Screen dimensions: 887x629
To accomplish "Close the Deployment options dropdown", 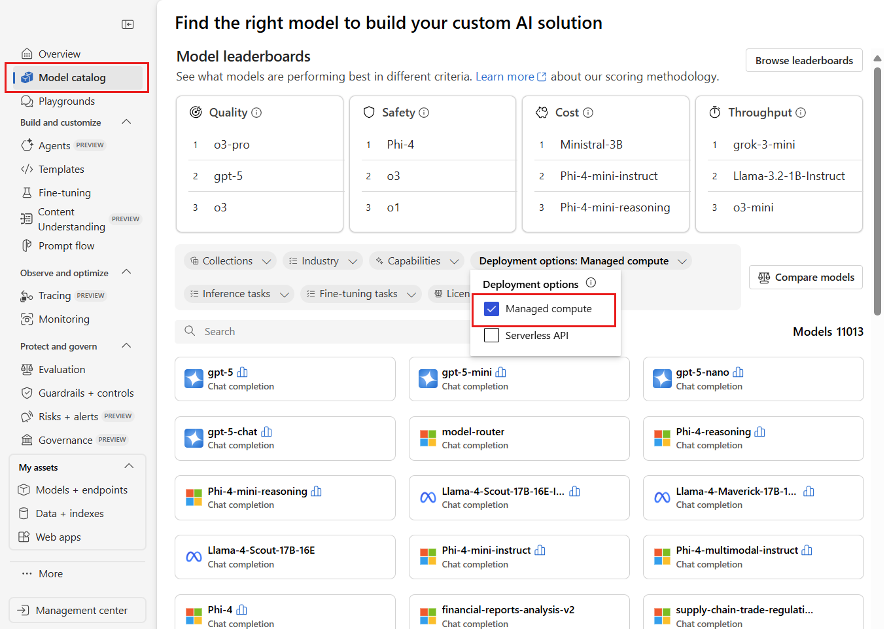I will [581, 261].
